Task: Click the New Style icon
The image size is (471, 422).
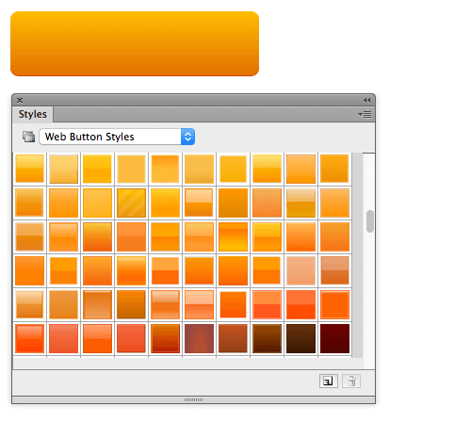Action: (x=328, y=381)
